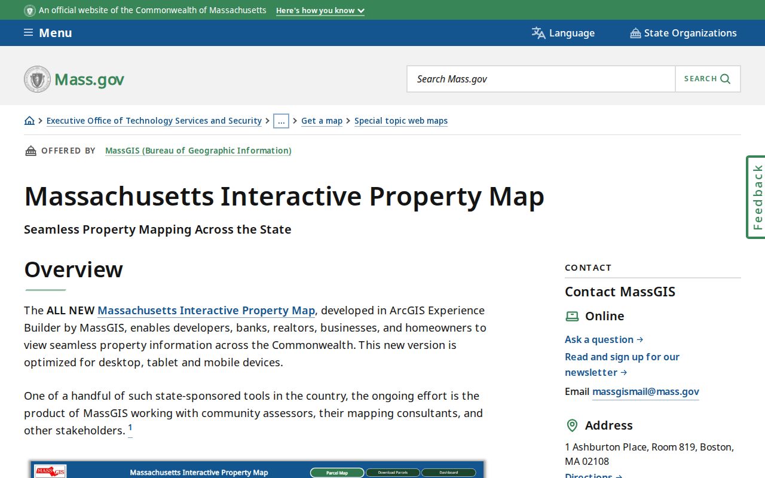Image resolution: width=765 pixels, height=478 pixels.
Task: Open the main Menu hamburger button
Action: (x=48, y=33)
